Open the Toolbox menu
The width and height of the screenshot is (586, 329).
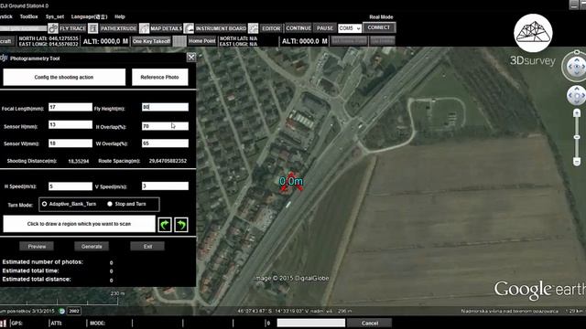coord(28,16)
